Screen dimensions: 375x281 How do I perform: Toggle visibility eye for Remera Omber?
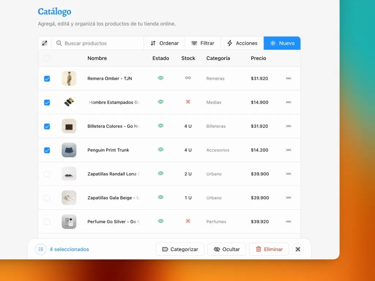[161, 78]
